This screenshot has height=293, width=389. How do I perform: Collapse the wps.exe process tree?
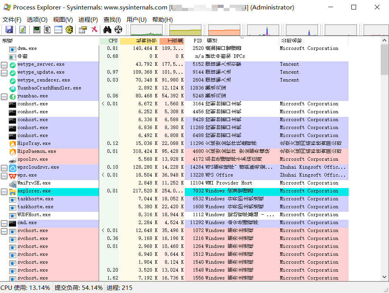click(4, 175)
